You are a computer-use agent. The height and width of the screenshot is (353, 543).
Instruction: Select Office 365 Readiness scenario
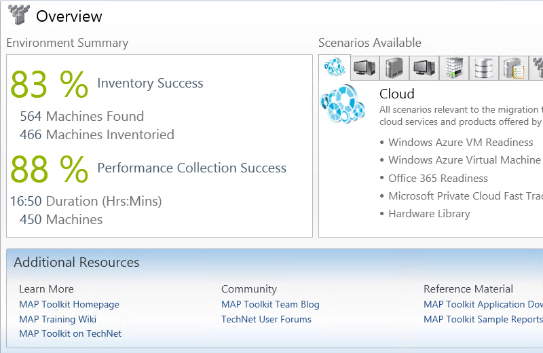[438, 179]
